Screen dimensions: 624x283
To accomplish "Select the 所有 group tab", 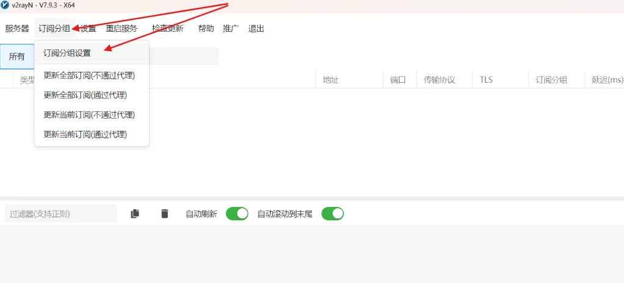I will point(17,57).
